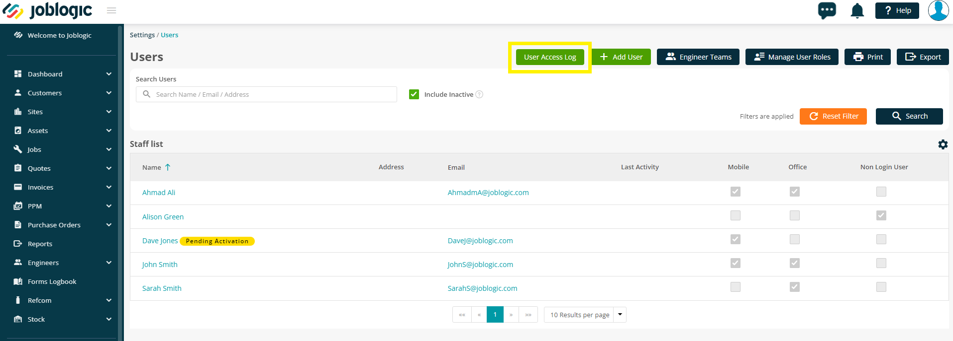
Task: Click the Purchase Orders document icon
Action: pyautogui.click(x=18, y=225)
